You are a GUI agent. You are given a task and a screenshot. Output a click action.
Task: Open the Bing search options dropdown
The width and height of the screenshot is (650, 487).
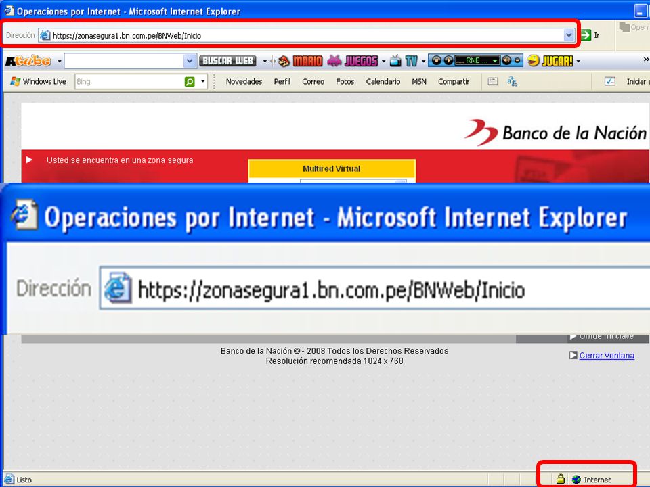202,82
